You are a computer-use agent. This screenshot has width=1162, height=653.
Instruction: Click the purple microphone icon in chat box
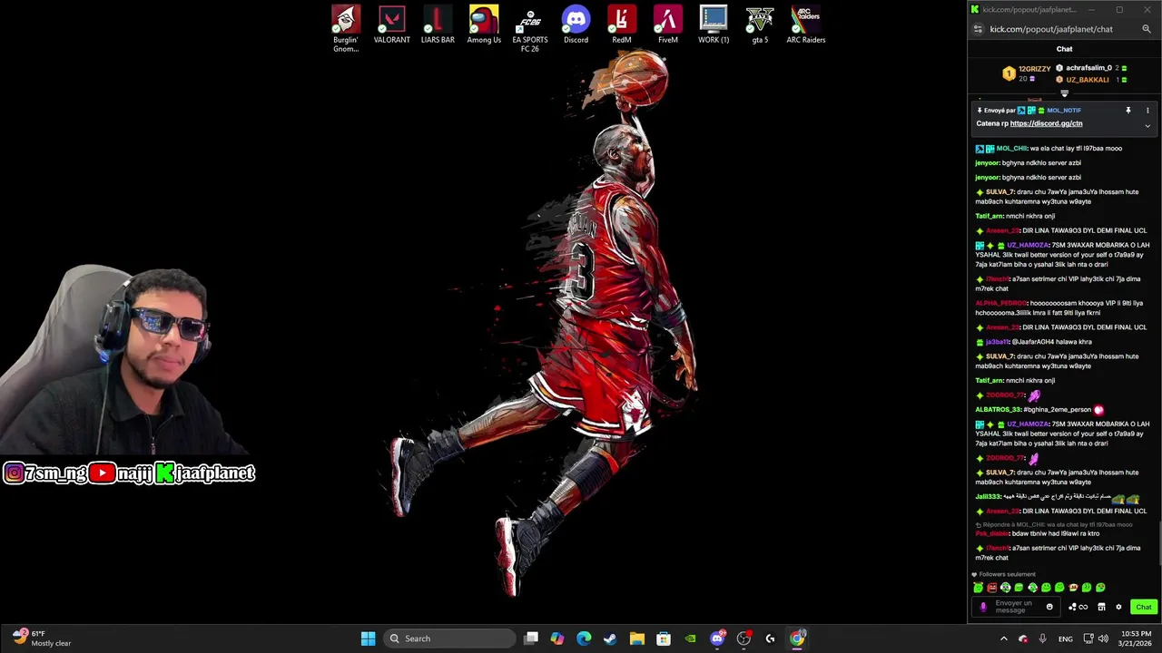tap(982, 607)
